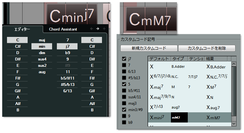Set bass note to F in the editor's bass column
Viewport: 244px width, 133px height.
(91, 72)
